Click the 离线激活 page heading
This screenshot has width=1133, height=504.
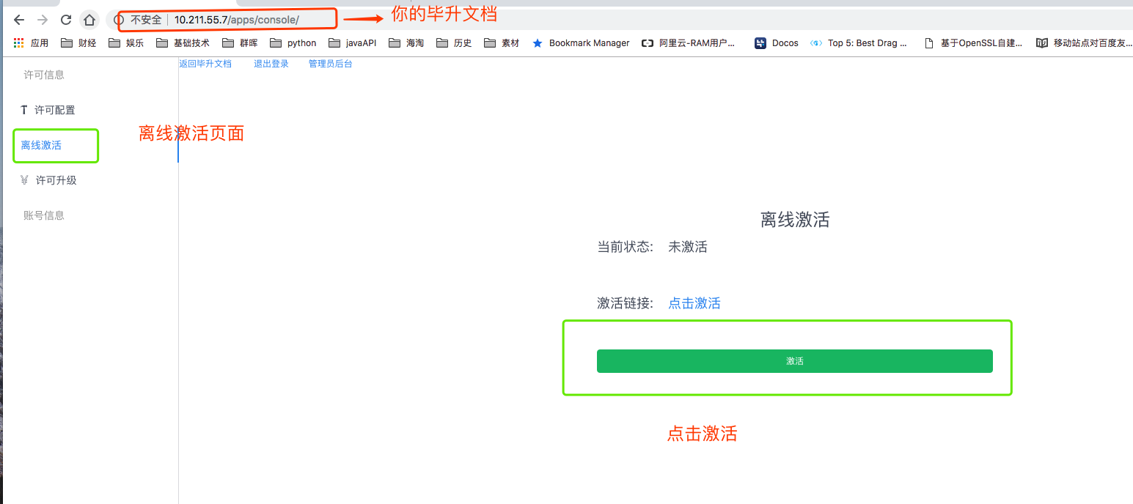point(795,220)
